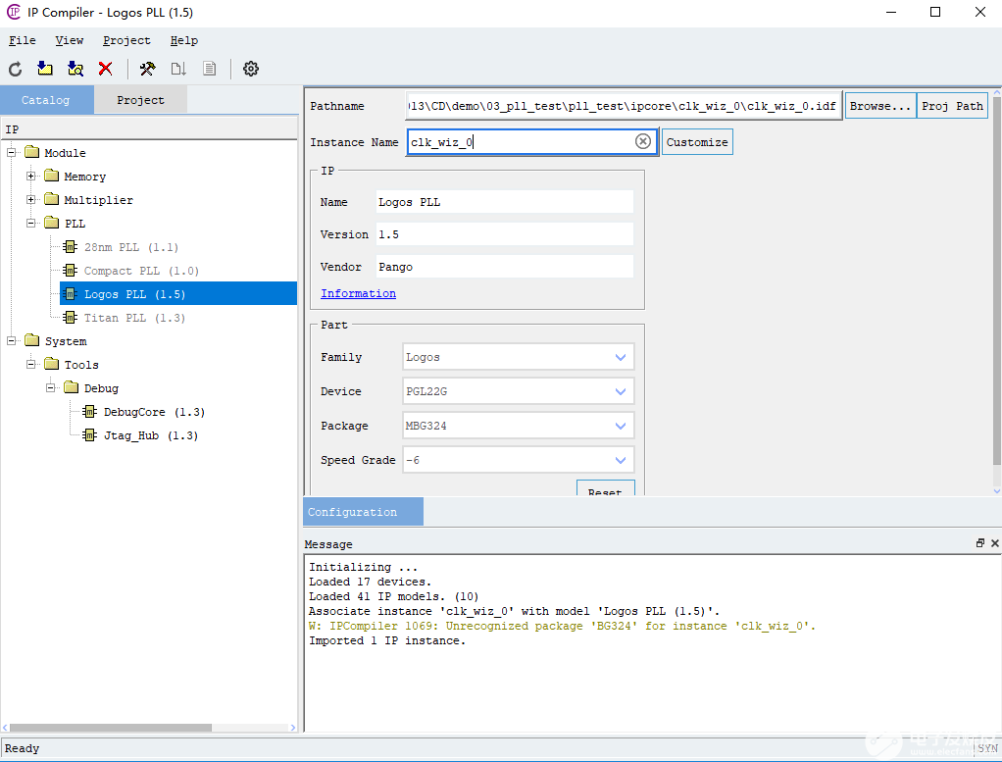Click the folder with magnifier toolbar icon
Screen dimensions: 1002x762
[75, 69]
